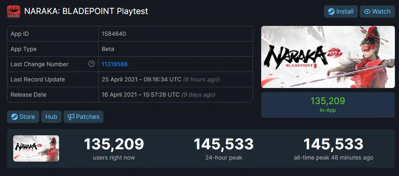Install the playtest via the Install button
The image size is (399, 176).
click(341, 12)
